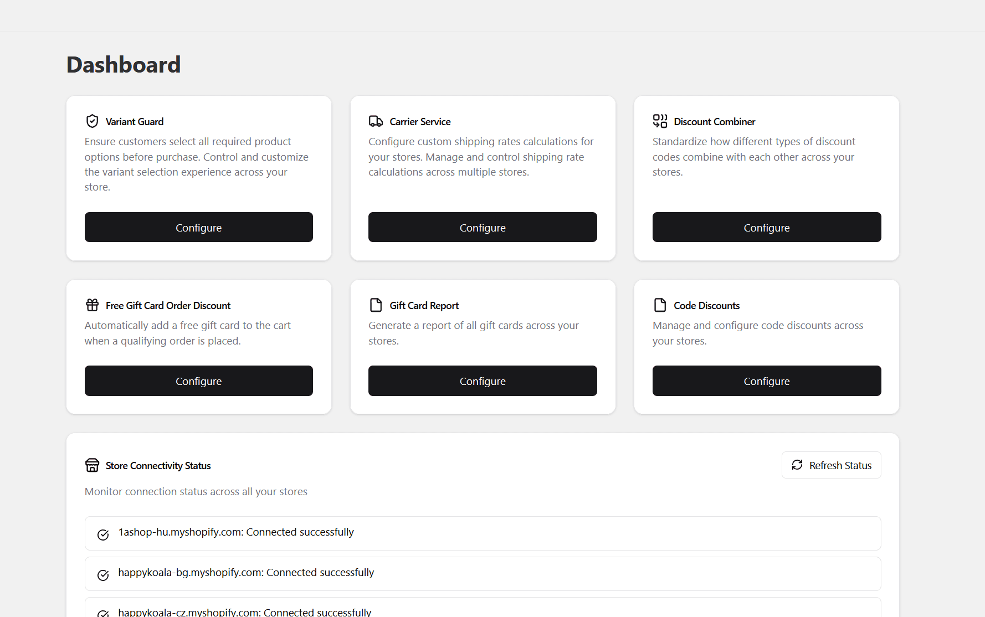Configure the Variant Guard module
985x617 pixels.
pos(199,227)
